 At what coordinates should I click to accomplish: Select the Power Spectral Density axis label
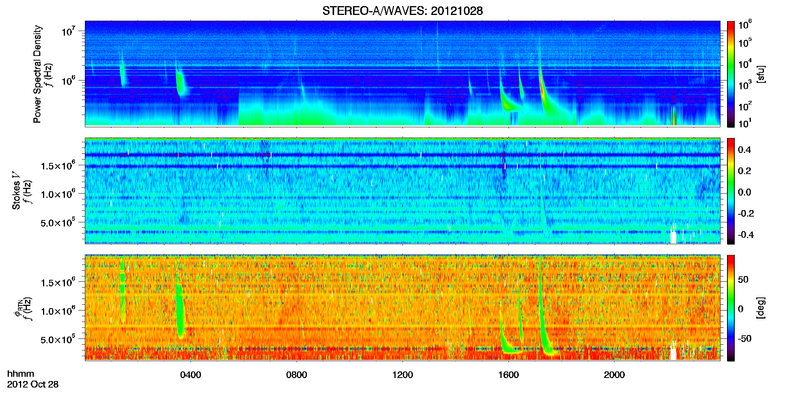point(37,74)
